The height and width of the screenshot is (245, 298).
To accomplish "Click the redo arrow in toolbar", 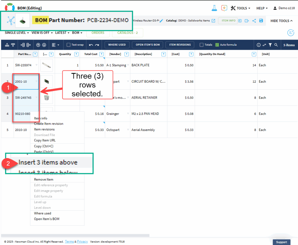I will coord(97,45).
